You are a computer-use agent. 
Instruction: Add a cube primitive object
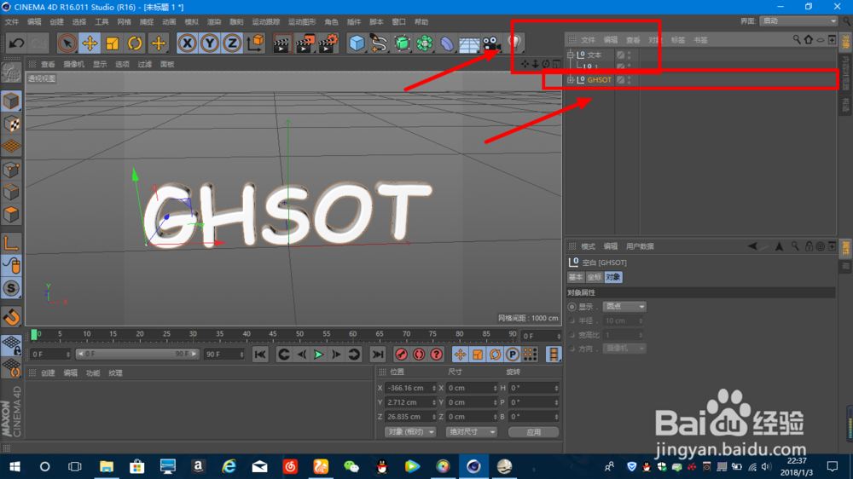point(357,43)
